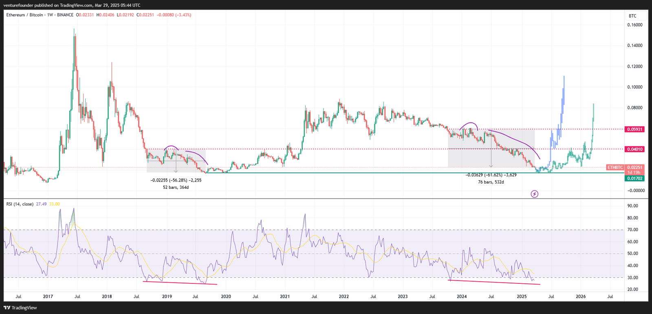Click the RSI (14, close) indicator label
Viewport: 652px width, 314px height.
(20, 204)
